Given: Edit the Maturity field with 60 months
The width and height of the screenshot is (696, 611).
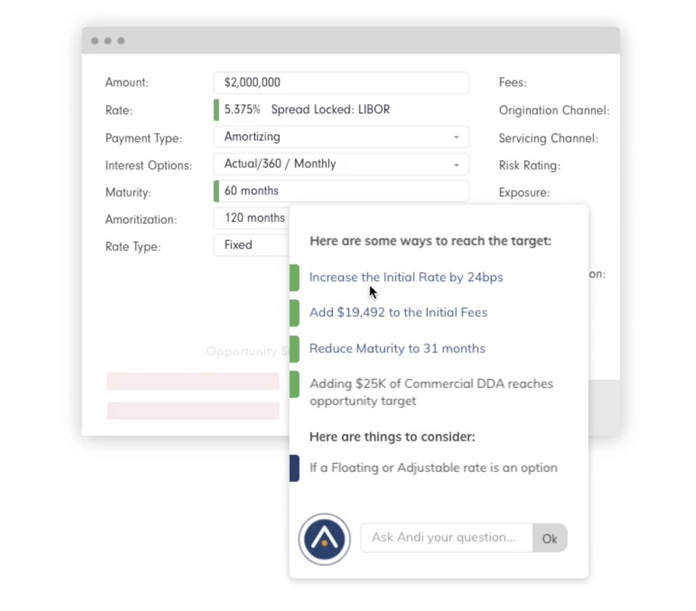Looking at the screenshot, I should coord(341,191).
